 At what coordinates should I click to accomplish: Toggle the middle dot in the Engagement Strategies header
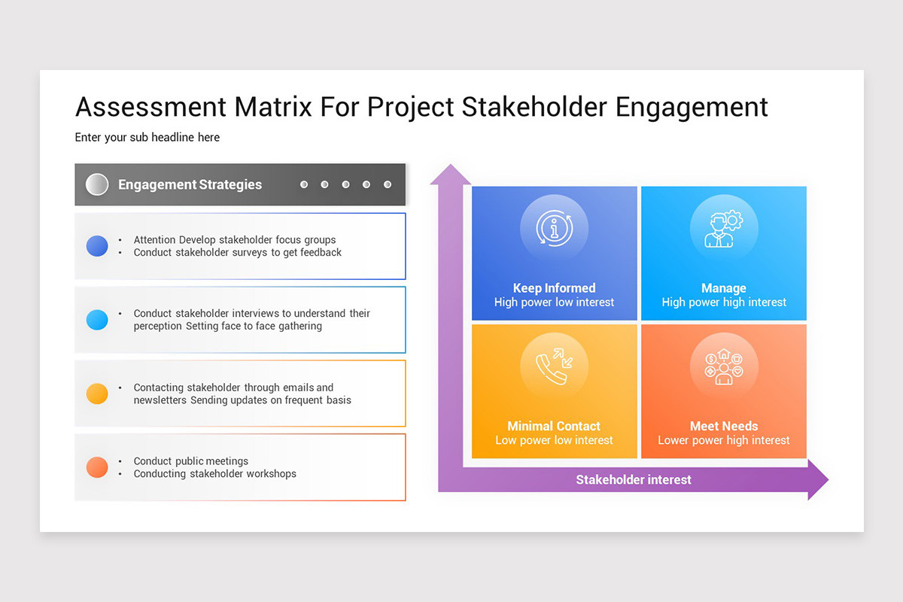click(345, 184)
